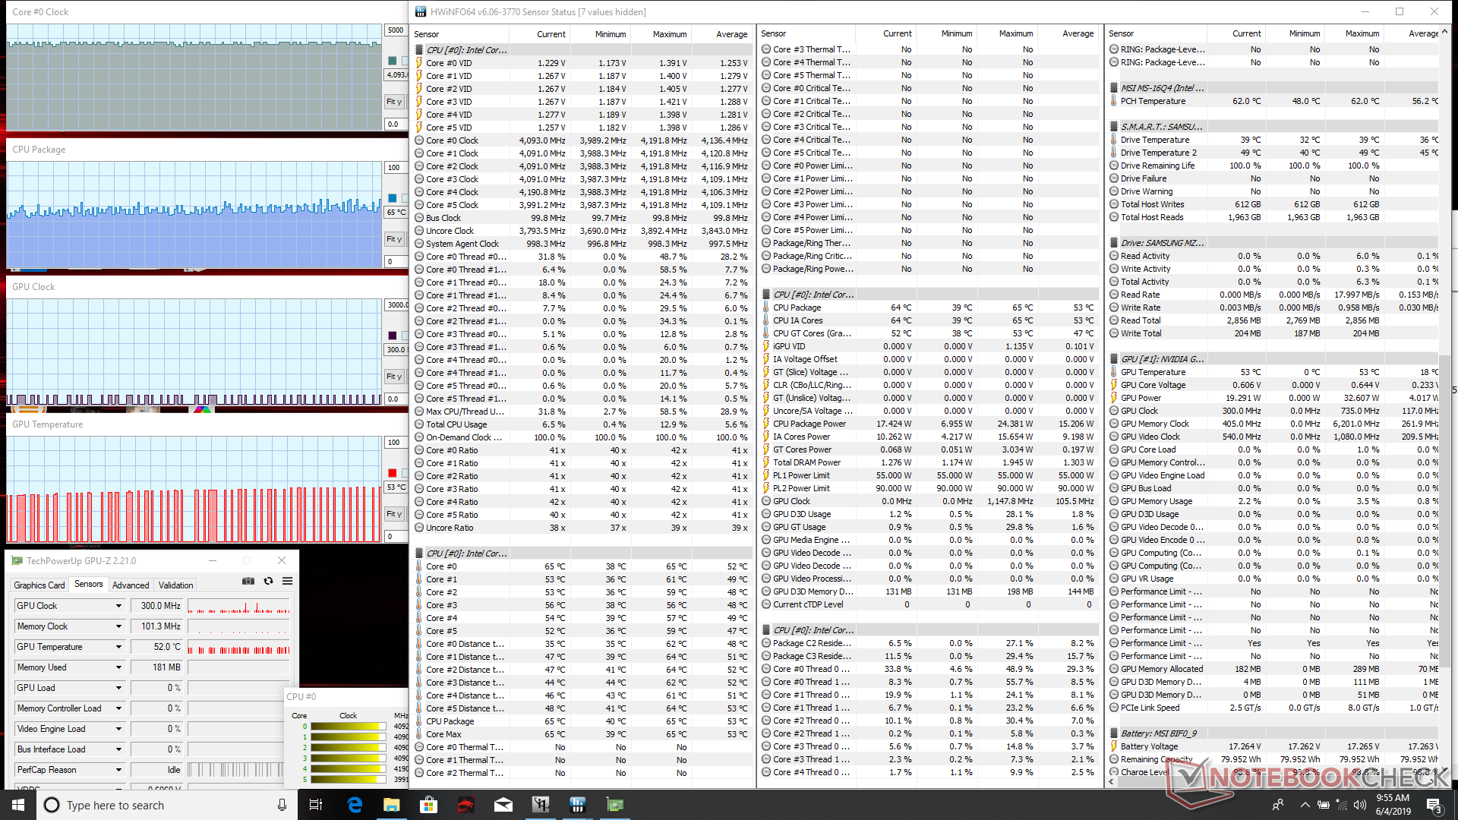
Task: Click the Task View taskbar icon
Action: pos(317,805)
